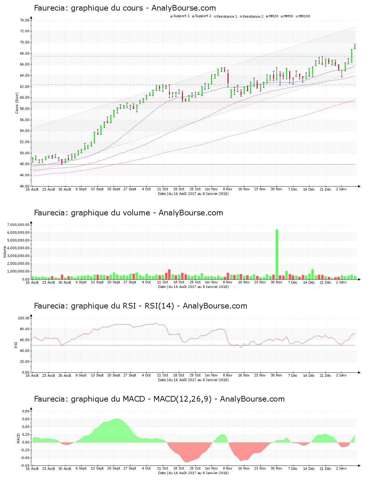
Task: Click the 44.00 value on the price axis
Action: point(24,186)
